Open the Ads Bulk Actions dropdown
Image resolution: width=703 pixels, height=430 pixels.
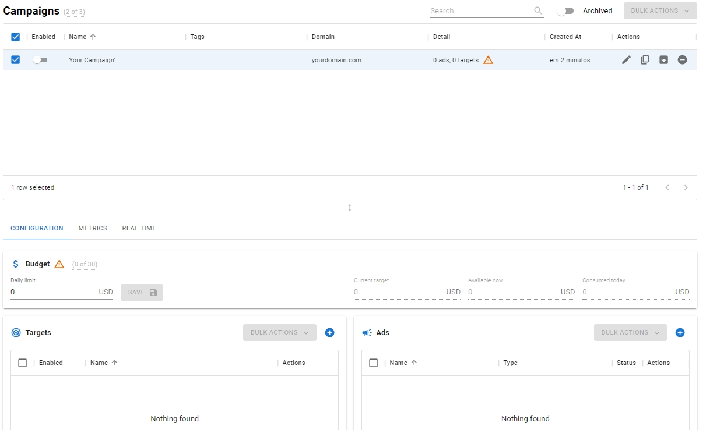point(630,333)
